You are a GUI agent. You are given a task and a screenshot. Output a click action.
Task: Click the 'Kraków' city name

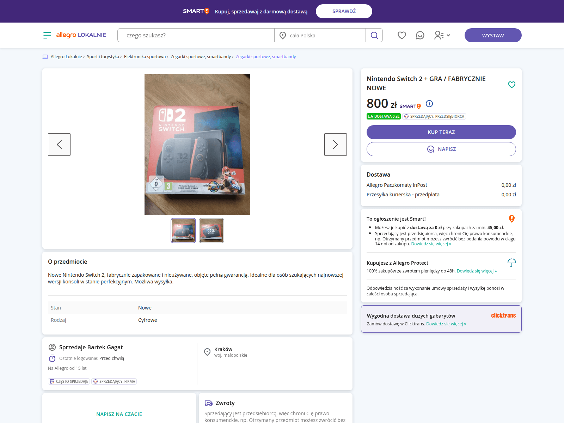pos(223,349)
